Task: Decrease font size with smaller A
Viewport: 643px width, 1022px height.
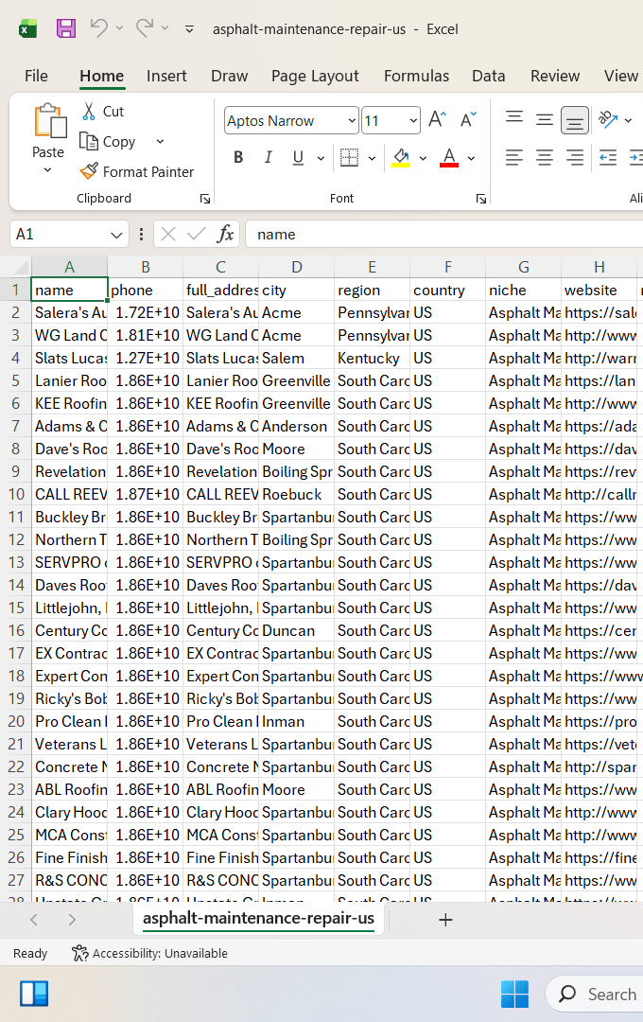Action: 468,119
